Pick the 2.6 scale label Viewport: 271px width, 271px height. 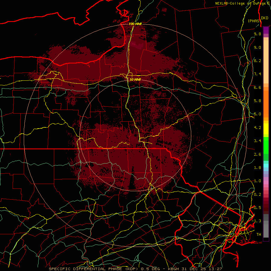click(x=257, y=154)
